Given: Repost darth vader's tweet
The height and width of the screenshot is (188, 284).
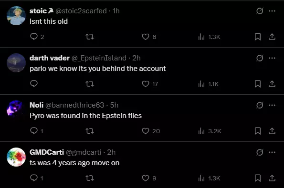Looking at the screenshot, I should [90, 84].
